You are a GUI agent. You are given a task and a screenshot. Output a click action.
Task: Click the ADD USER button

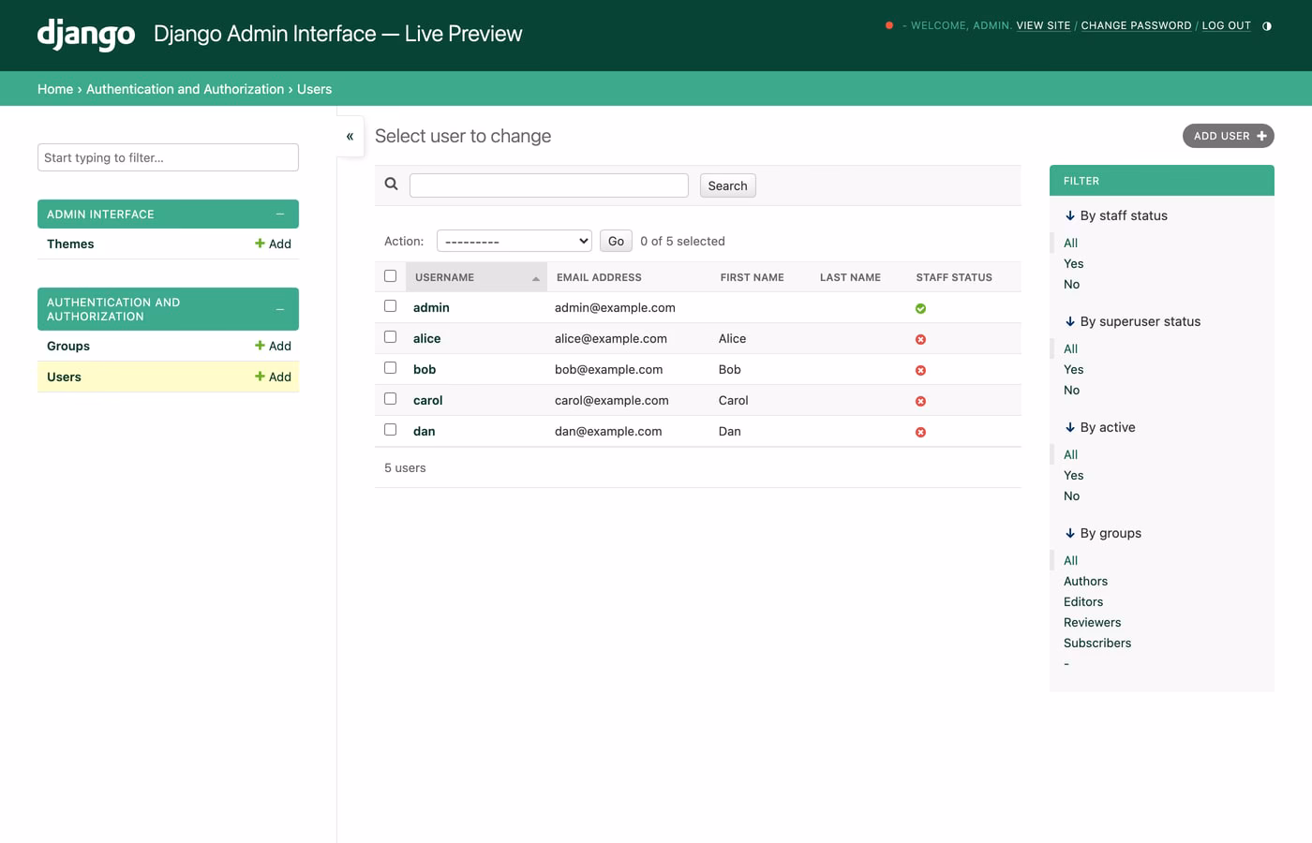click(x=1228, y=136)
